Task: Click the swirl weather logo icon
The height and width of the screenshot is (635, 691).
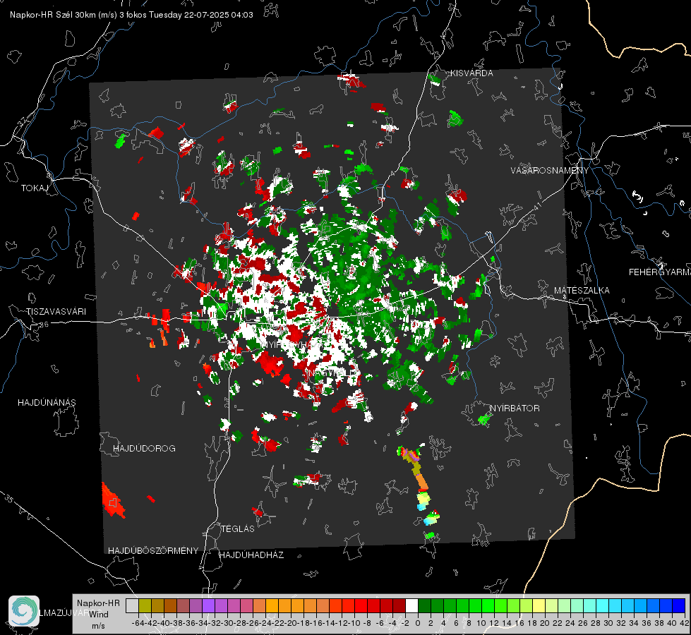Action: [24, 611]
